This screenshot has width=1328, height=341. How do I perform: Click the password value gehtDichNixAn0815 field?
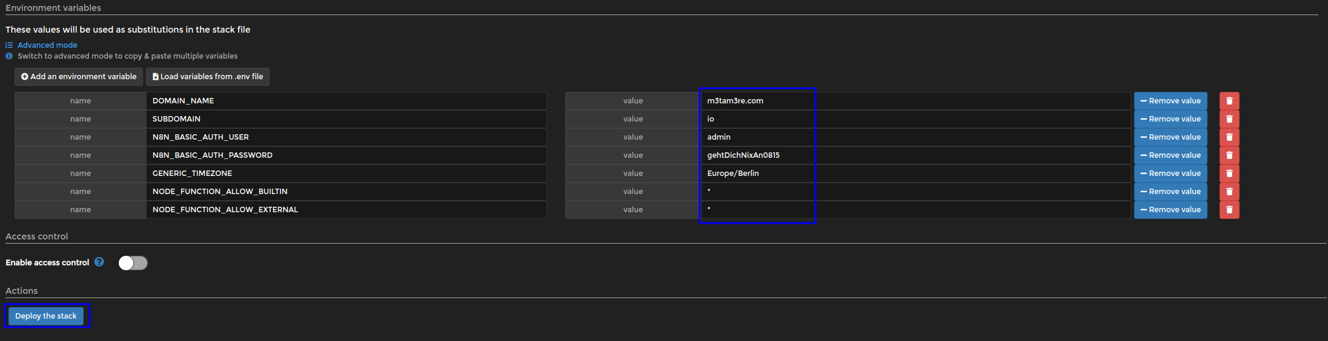(914, 155)
